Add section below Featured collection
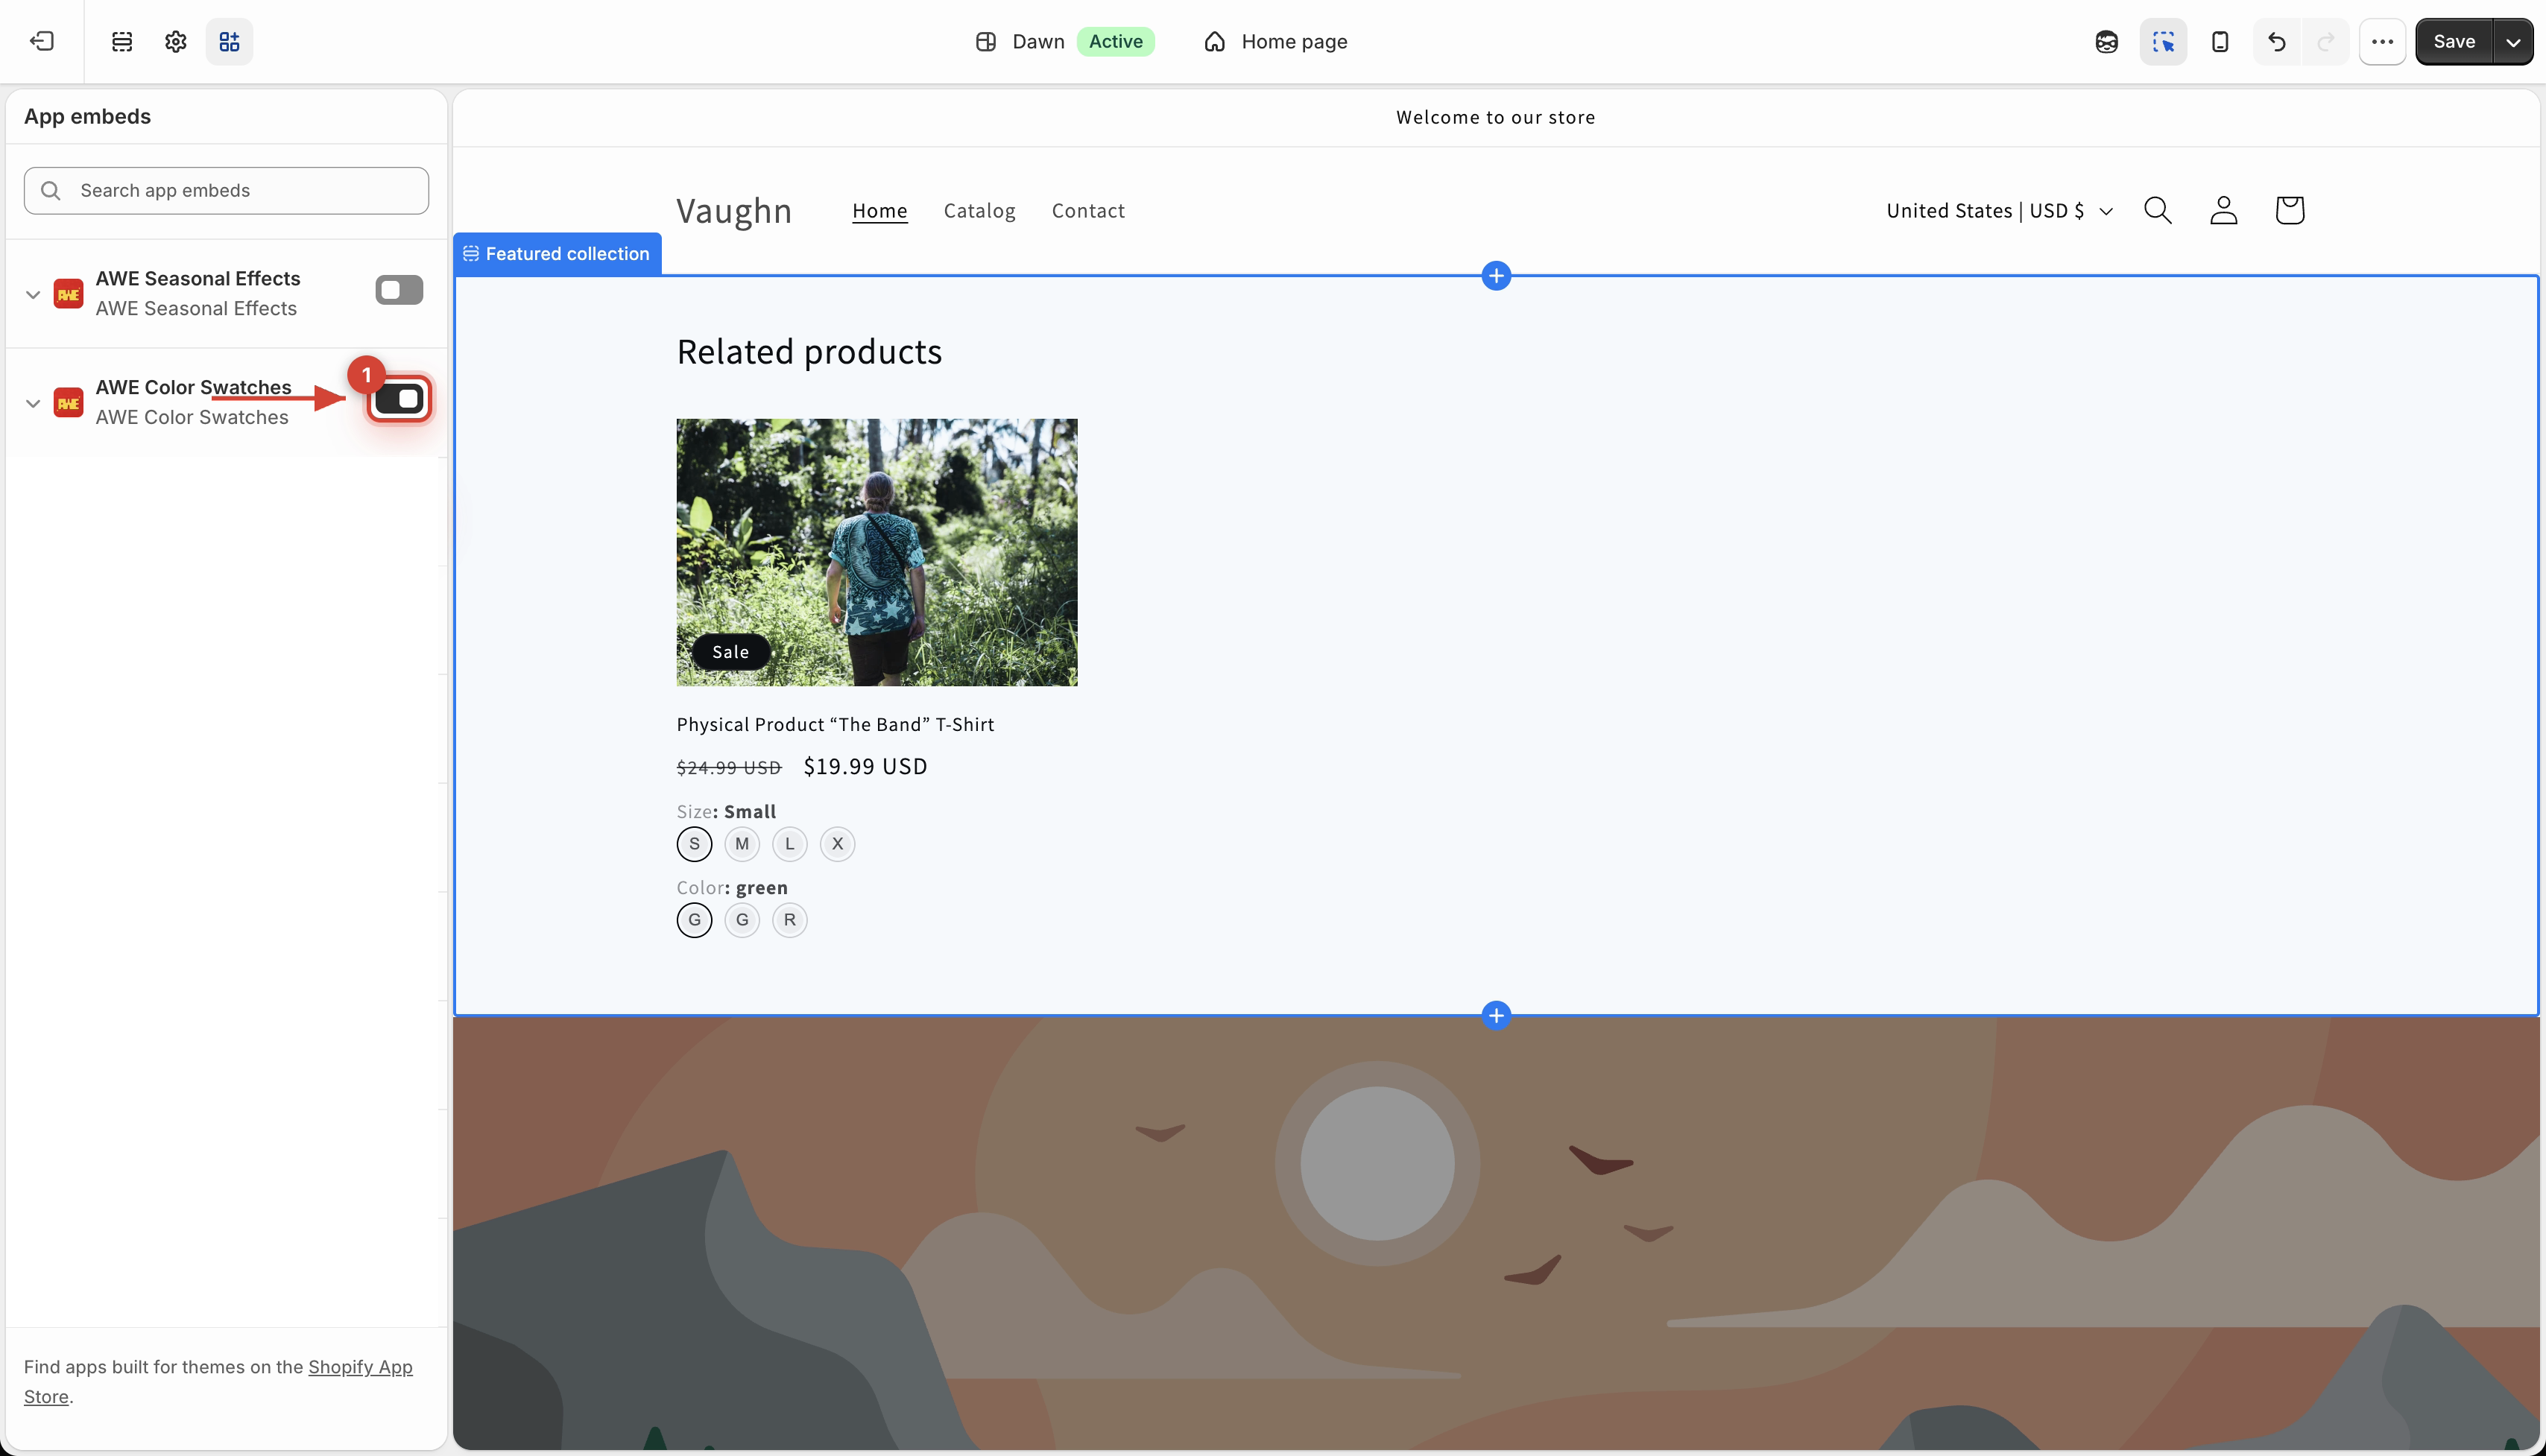Viewport: 2546px width, 1456px height. pos(1496,1015)
